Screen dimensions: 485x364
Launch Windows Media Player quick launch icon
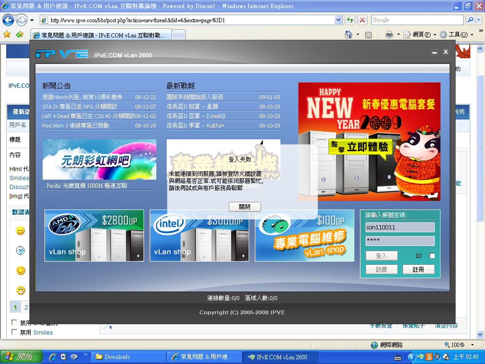click(63, 357)
